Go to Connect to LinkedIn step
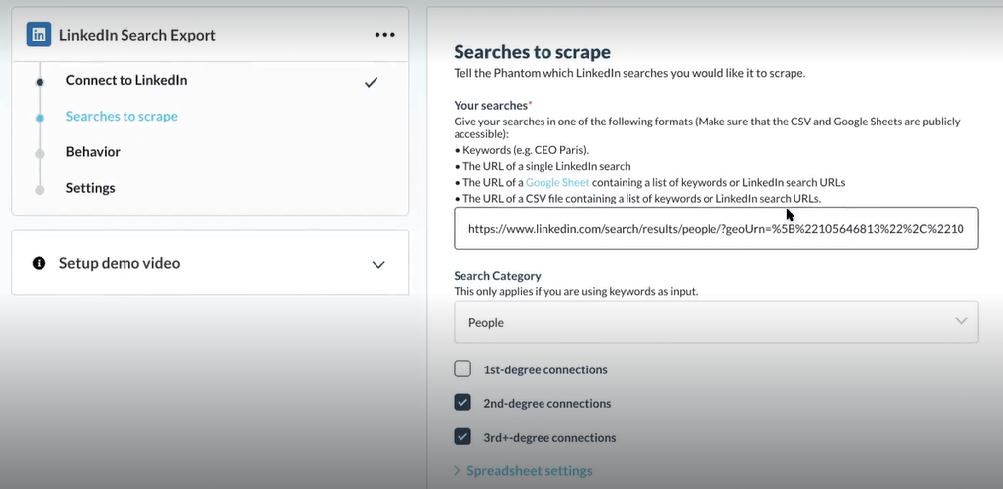This screenshot has width=1003, height=489. (126, 81)
